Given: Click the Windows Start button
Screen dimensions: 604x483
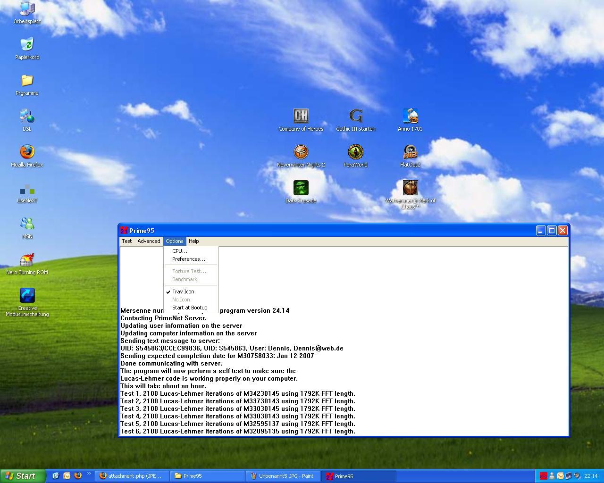Looking at the screenshot, I should pyautogui.click(x=23, y=476).
